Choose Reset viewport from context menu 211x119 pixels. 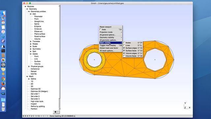coord(111,27)
